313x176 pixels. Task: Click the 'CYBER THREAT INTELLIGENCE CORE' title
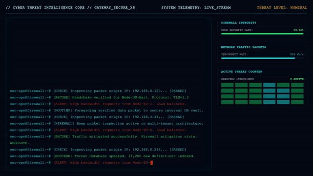[x=48, y=8]
